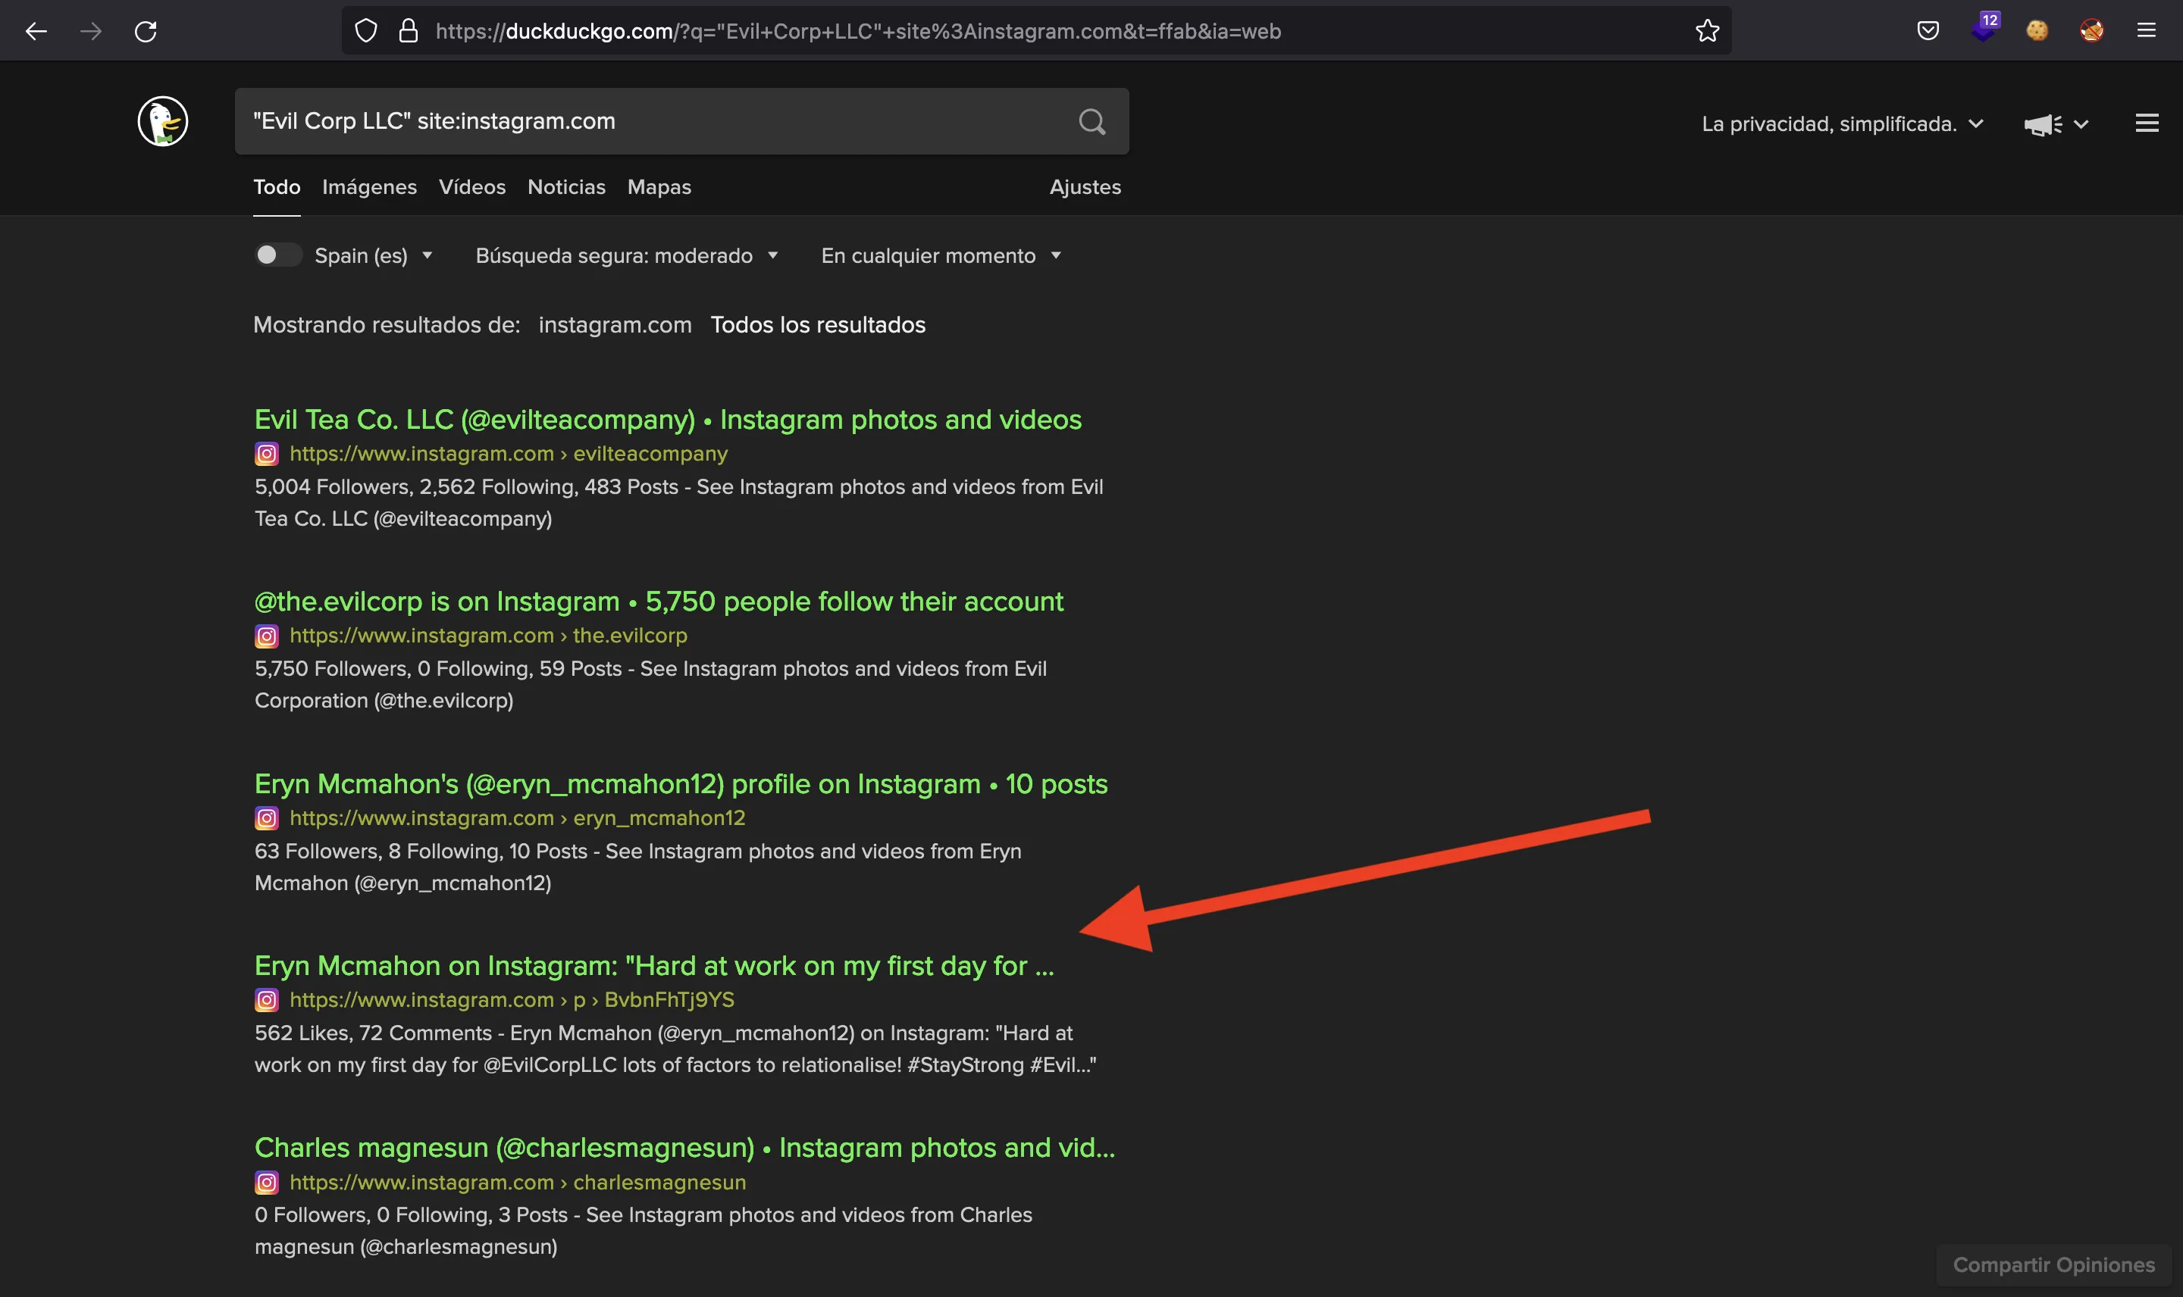The width and height of the screenshot is (2183, 1297).
Task: Click the charlesmagnesun URL link
Action: pyautogui.click(x=518, y=1183)
